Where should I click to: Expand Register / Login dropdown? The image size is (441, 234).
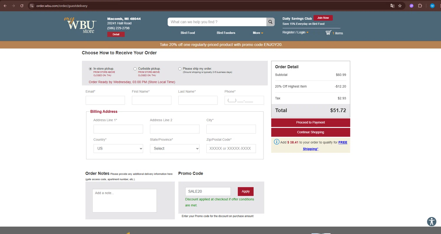295,32
